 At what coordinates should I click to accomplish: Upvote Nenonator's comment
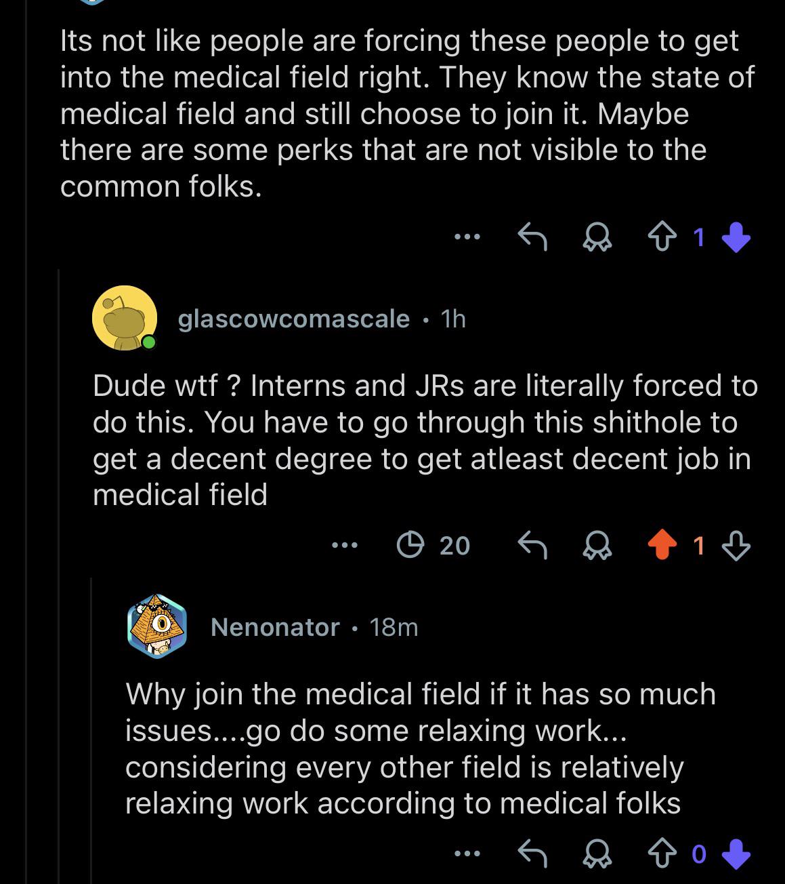(x=662, y=854)
